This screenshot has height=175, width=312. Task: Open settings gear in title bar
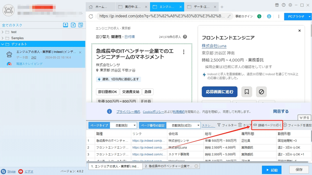(290, 5)
